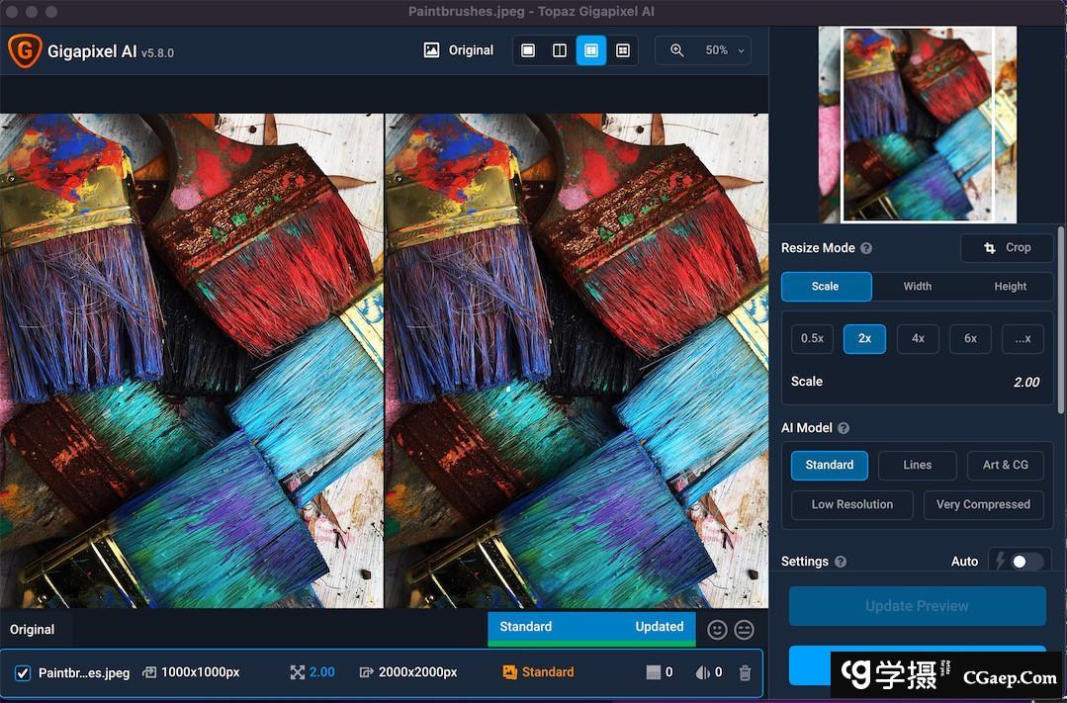Click the happy face feedback icon
1067x703 pixels.
[x=718, y=630]
